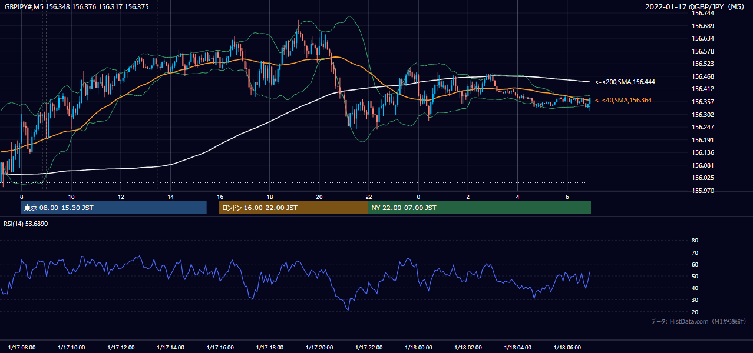This screenshot has height=353, width=753.
Task: Click price axis label 156.523
Action: pos(703,64)
